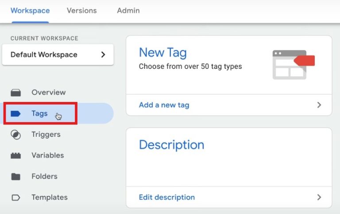Image resolution: width=340 pixels, height=214 pixels.
Task: Open the Variables sidebar label
Action: 48,155
